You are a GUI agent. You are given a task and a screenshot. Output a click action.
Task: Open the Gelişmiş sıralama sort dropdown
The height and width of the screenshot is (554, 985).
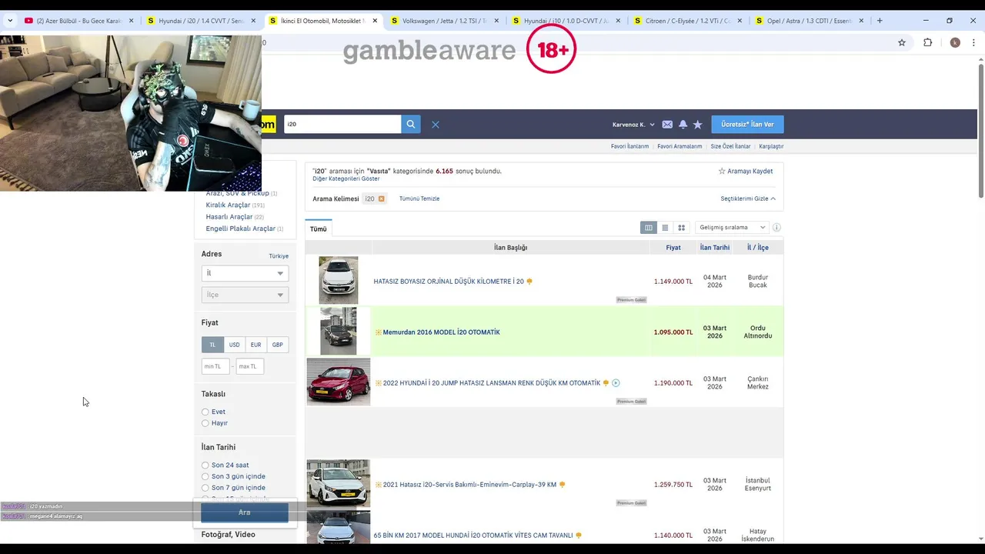click(732, 228)
